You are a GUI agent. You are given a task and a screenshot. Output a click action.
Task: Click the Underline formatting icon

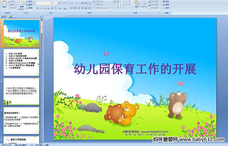click(x=44, y=8)
